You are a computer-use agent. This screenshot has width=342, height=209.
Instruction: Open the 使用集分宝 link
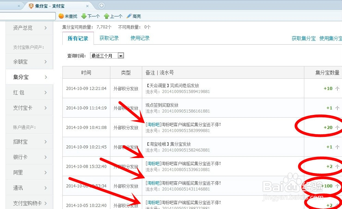pos(331,39)
